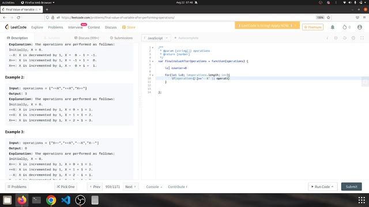
Task: Open the system status menu
Action: point(355,2)
